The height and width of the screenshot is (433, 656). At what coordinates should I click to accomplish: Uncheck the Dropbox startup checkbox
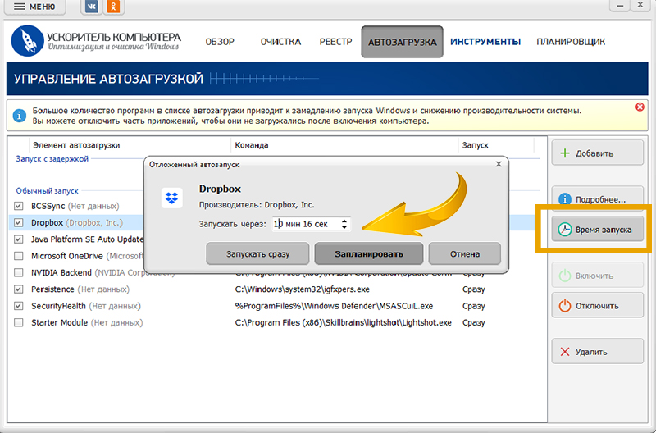(x=18, y=222)
